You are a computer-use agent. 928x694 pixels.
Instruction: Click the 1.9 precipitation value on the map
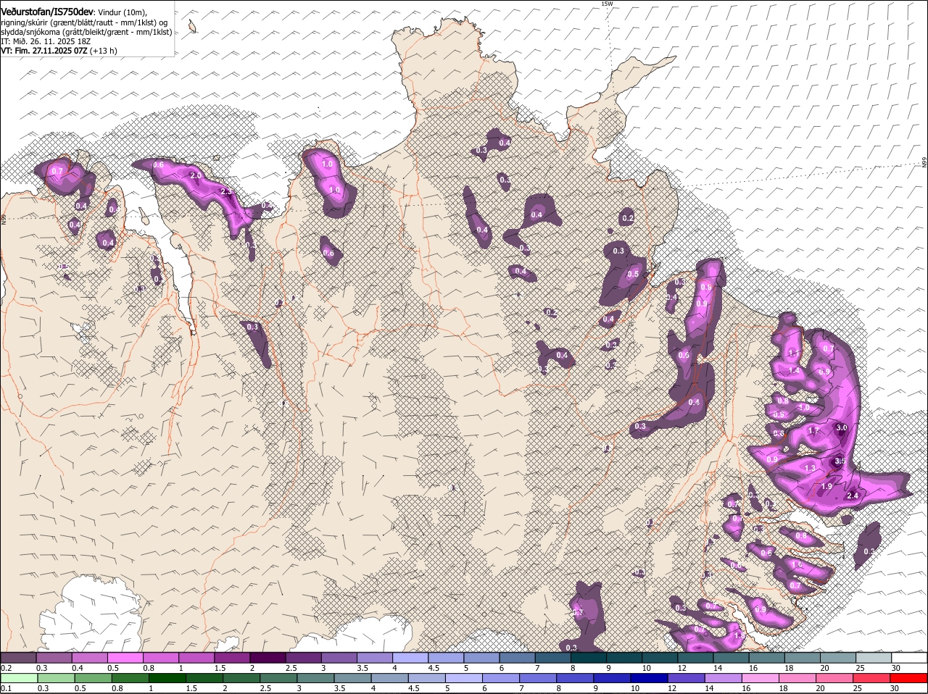[826, 486]
